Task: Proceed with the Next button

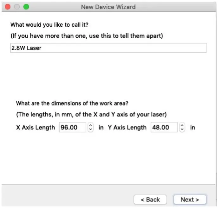Action: (190, 199)
